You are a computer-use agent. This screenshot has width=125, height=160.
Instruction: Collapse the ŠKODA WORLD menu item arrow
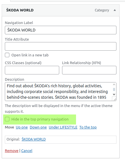pos(115,10)
